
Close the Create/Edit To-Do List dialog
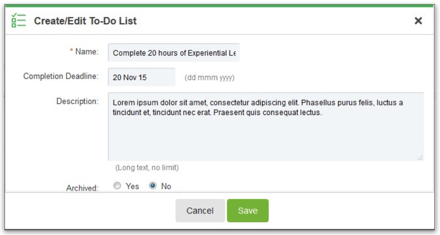click(x=418, y=21)
